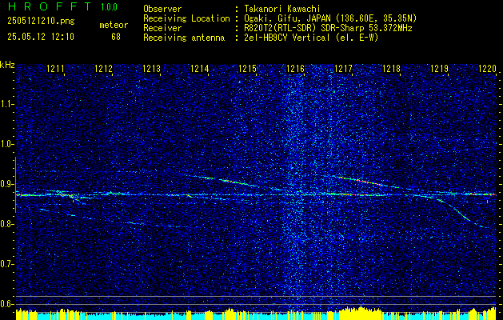
Task: Select the filename 2505121210.png
Action: click(x=41, y=21)
